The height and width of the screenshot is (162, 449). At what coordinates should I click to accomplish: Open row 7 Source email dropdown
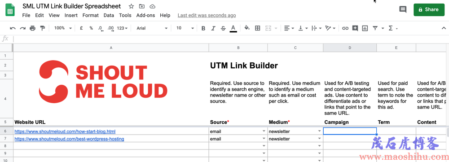tap(264, 139)
